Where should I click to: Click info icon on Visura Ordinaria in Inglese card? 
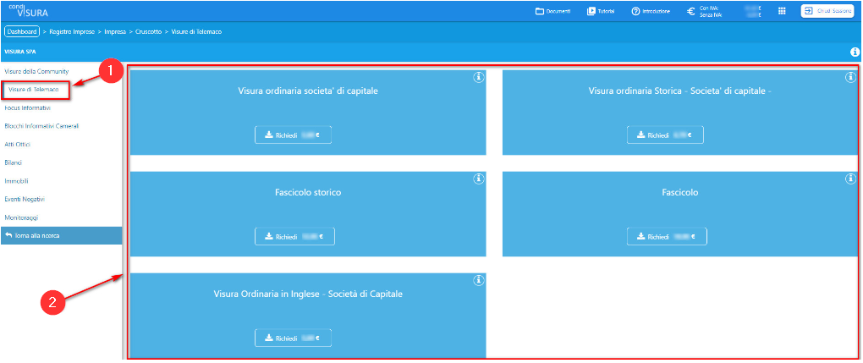coord(478,280)
